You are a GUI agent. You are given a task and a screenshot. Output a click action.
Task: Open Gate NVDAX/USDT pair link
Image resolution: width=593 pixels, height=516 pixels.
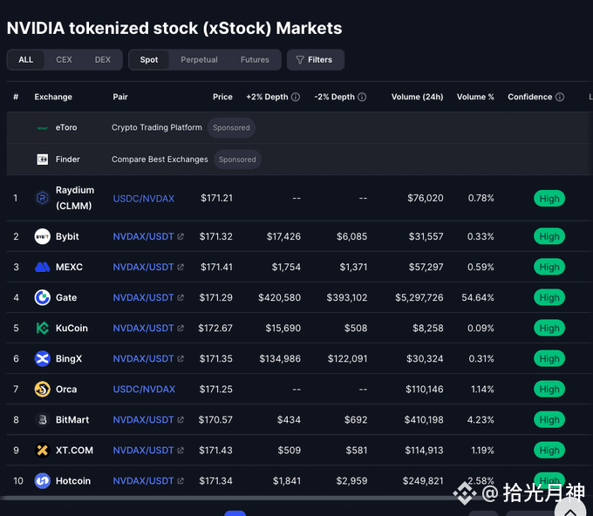[x=143, y=297]
